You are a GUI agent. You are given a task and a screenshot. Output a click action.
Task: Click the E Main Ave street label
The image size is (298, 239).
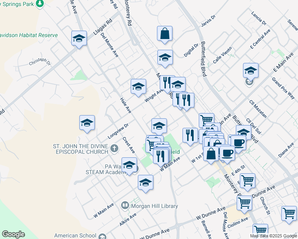point(283,62)
